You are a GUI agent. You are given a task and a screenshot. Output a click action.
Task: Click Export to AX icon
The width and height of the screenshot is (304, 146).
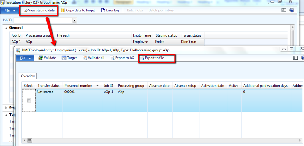[x=112, y=58]
